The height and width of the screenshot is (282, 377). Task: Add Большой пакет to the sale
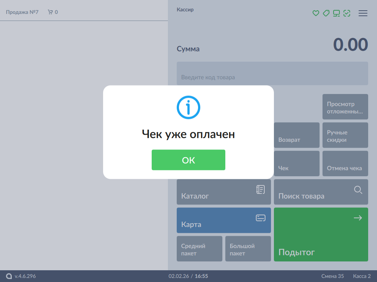click(248, 249)
